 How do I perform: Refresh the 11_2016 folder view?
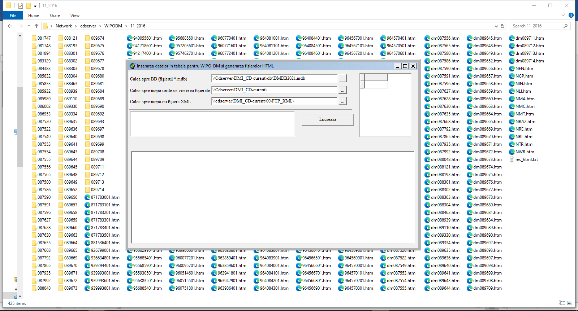click(x=502, y=26)
